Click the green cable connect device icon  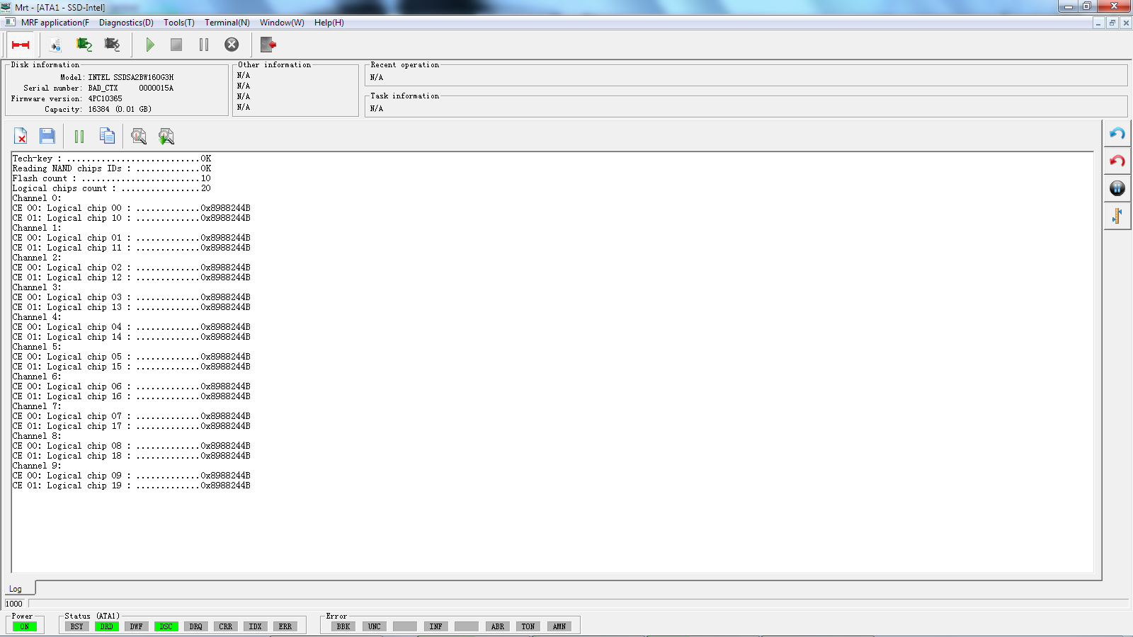click(x=84, y=45)
